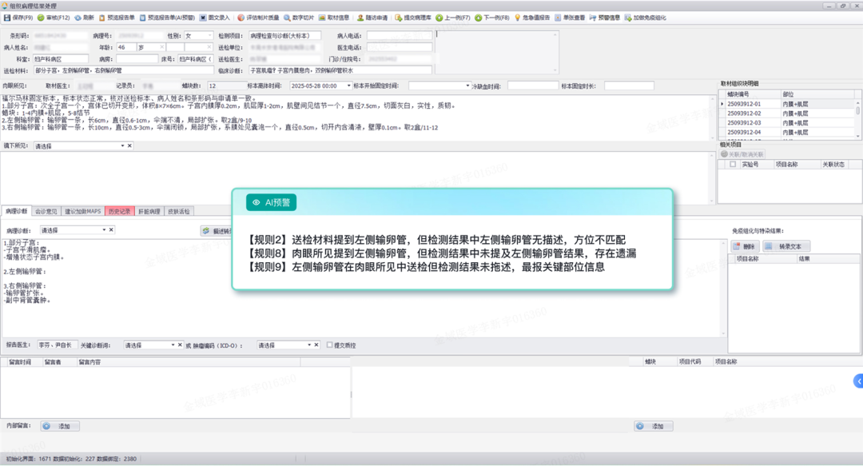The width and height of the screenshot is (863, 466).
Task: Switch to the 病理诊断 tab
Action: point(17,211)
